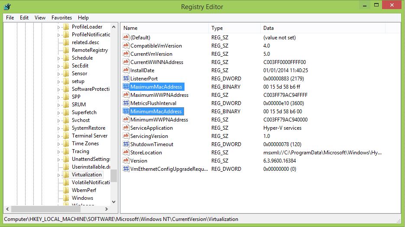Open the View menu

click(40, 18)
